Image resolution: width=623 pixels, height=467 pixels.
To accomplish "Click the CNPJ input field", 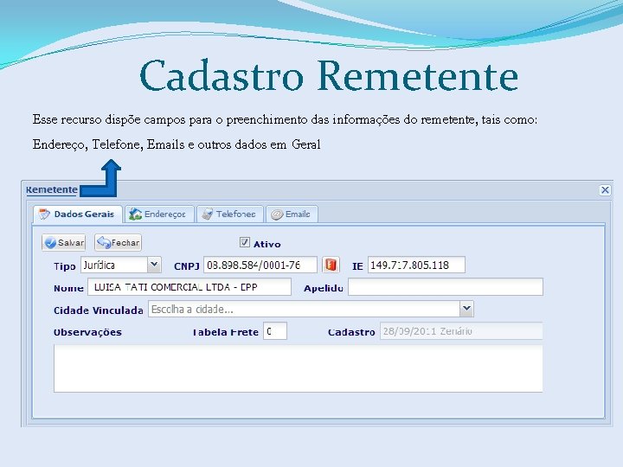I will tap(260, 265).
